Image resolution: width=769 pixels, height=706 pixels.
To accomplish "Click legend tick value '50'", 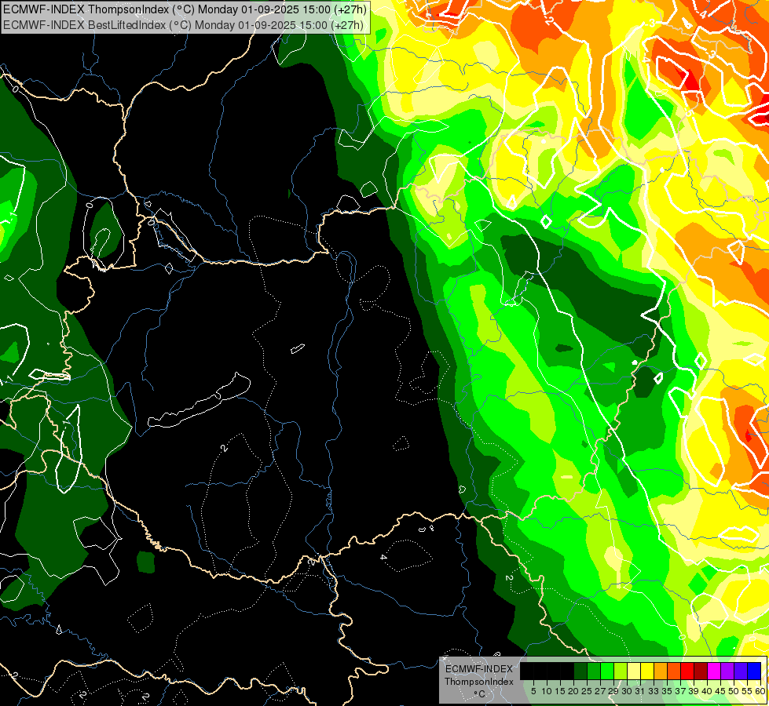I will click(x=734, y=691).
